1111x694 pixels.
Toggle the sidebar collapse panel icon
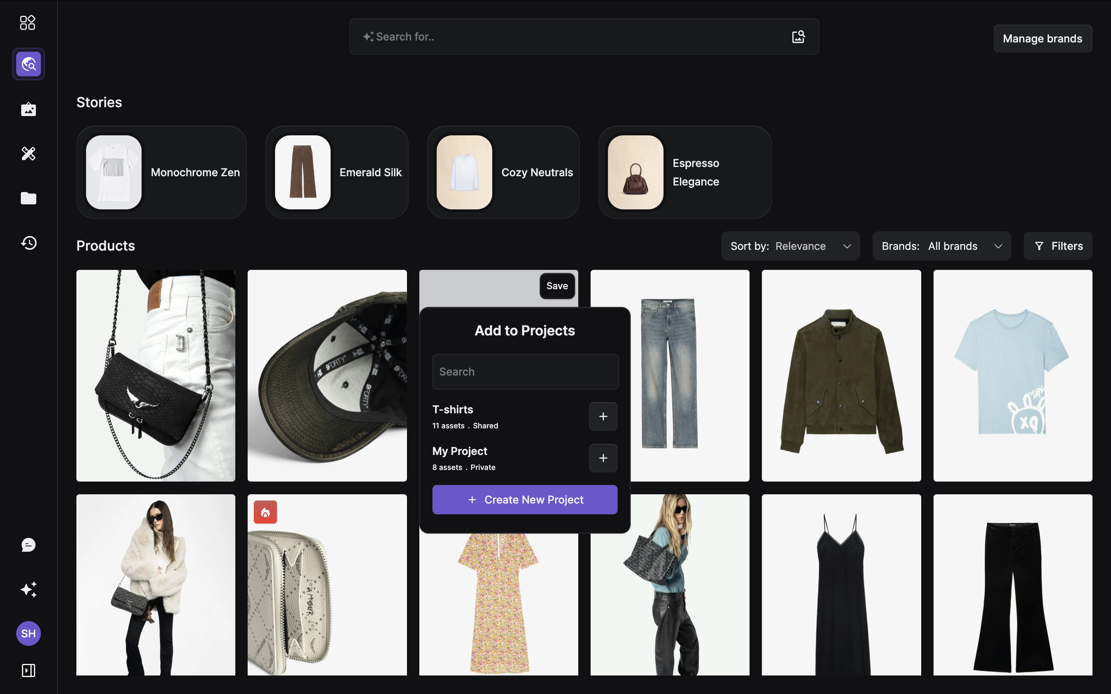(29, 670)
